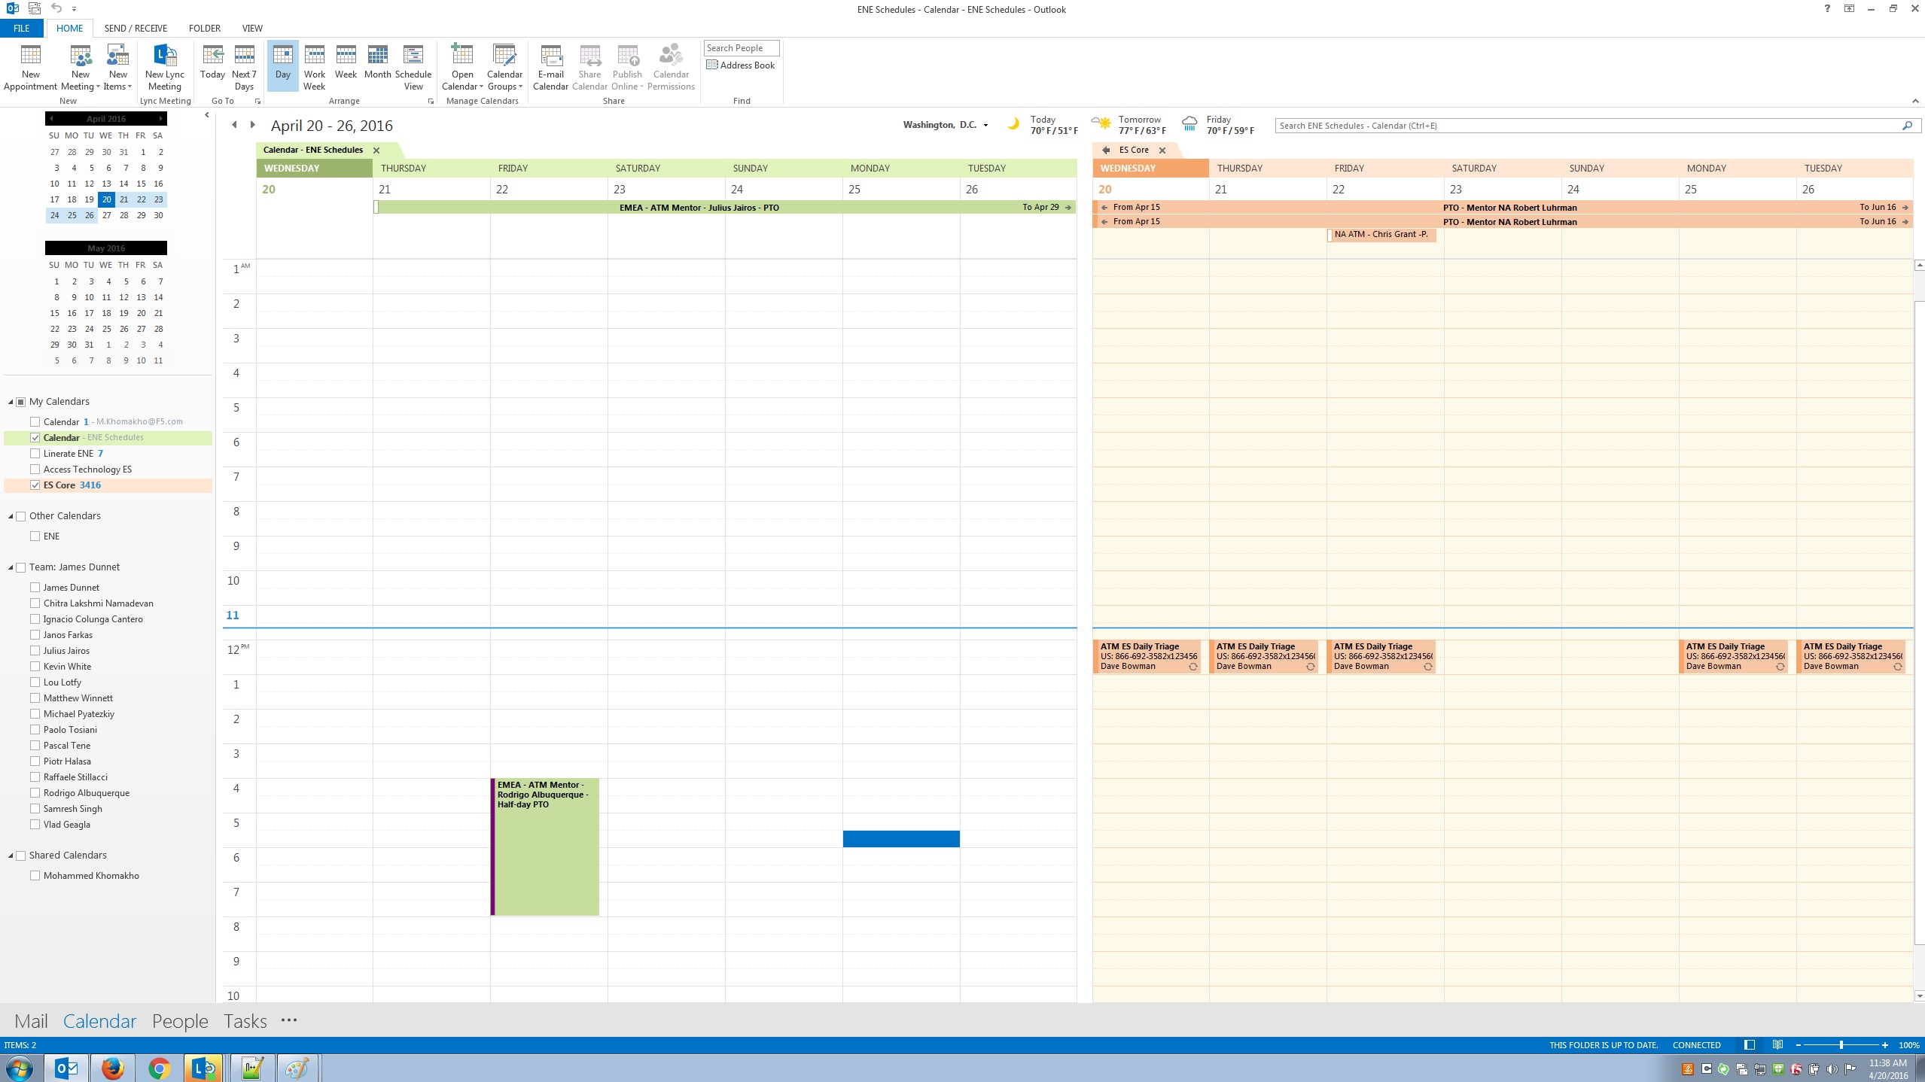Click the Open Calendar icon
1925x1082 pixels.
(462, 67)
